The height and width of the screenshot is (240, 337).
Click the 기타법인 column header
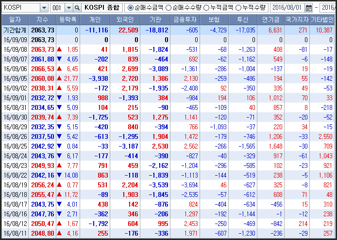pos(322,20)
